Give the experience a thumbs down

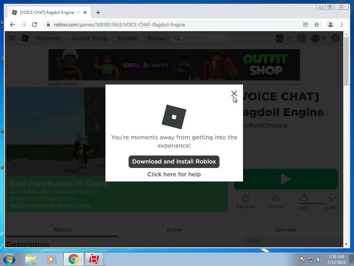pyautogui.click(x=332, y=198)
